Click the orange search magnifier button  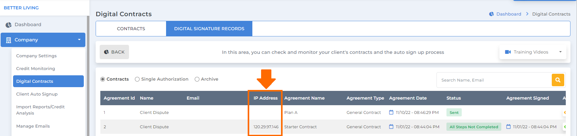point(558,80)
